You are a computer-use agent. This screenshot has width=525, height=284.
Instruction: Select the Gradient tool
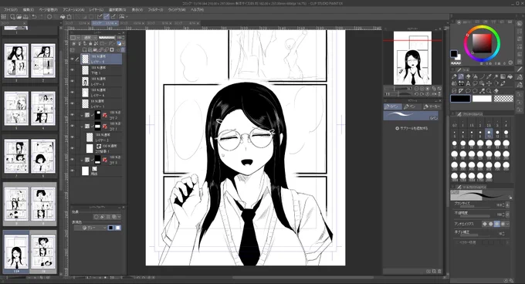click(x=503, y=76)
